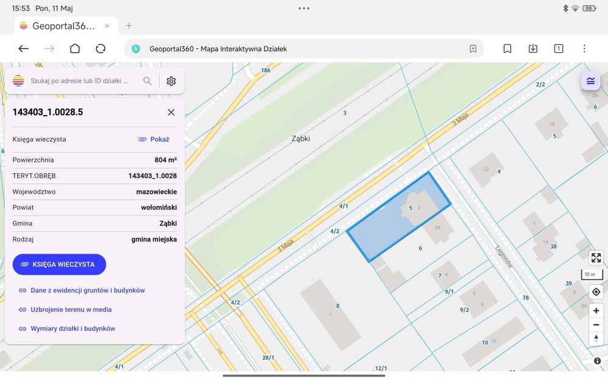Click the Legionów street label
This screenshot has height=380, width=608.
pos(503,257)
